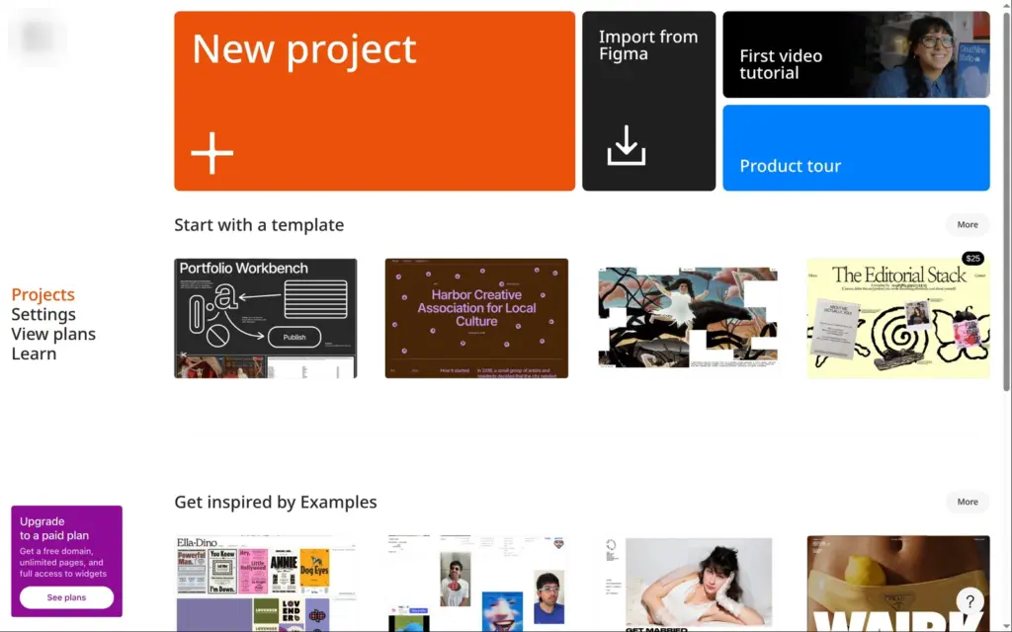Choose the Portfolio Workbench template
1012x632 pixels.
click(265, 318)
